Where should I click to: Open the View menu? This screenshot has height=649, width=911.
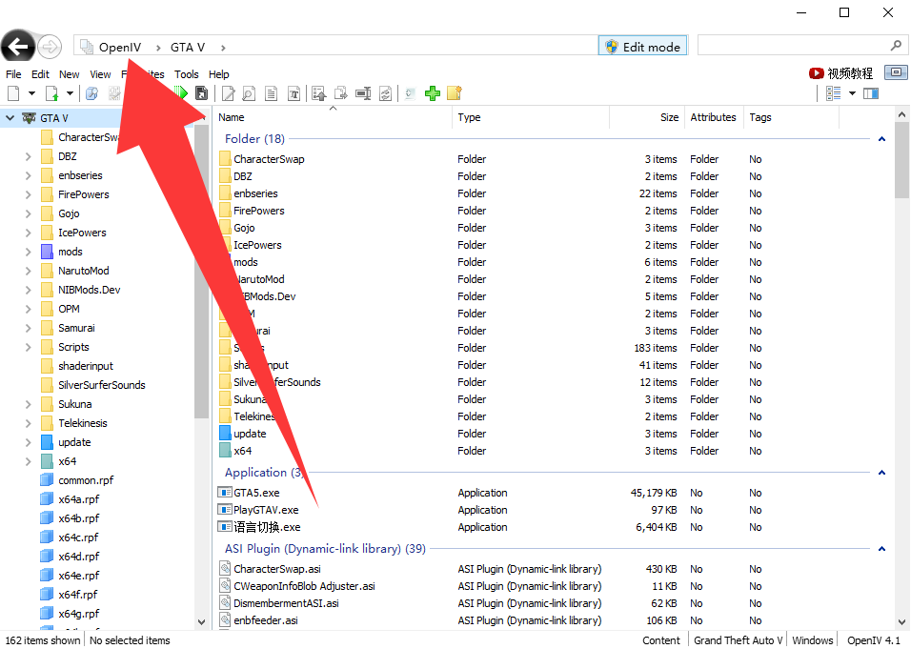point(100,74)
